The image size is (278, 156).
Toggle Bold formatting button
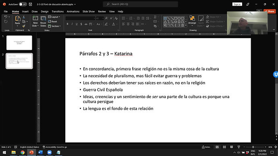[x=67, y=24]
